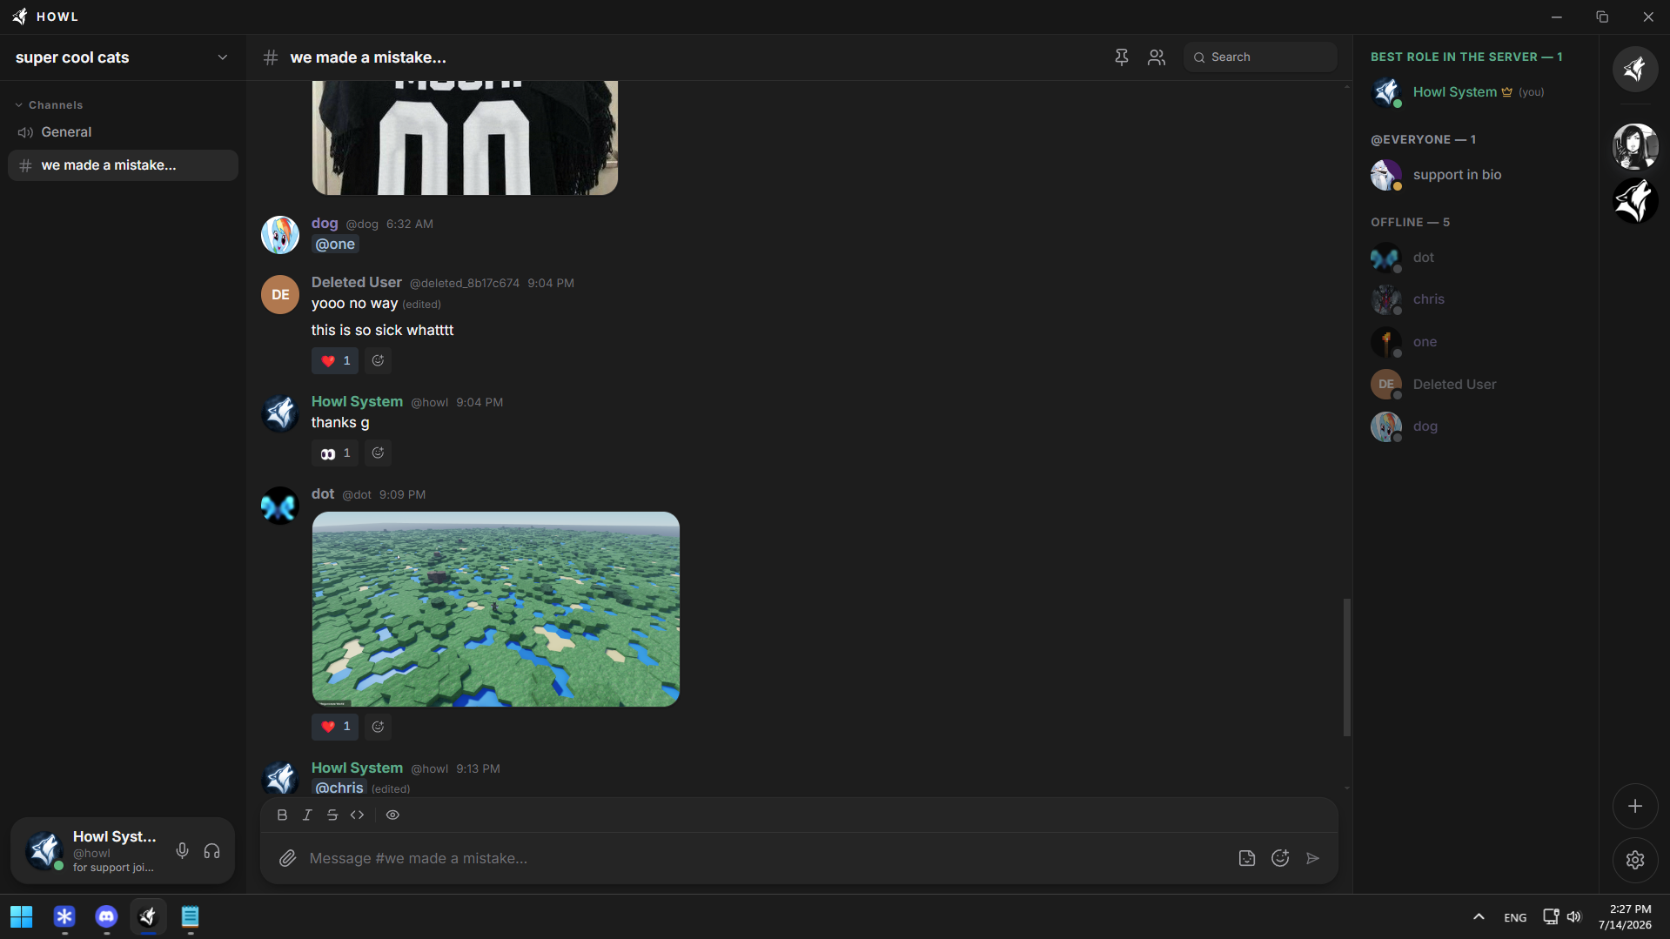
Task: Open settings with the gear icon
Action: point(1635,860)
